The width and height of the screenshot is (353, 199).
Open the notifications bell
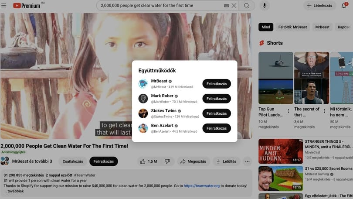[x=344, y=5]
